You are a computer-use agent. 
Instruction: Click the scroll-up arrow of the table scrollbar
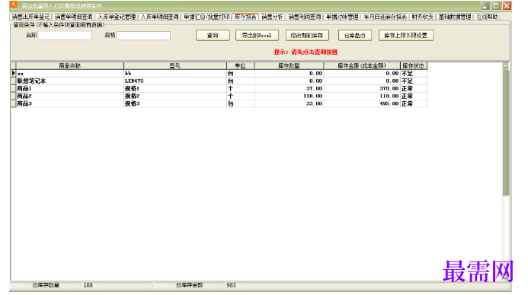pyautogui.click(x=505, y=66)
